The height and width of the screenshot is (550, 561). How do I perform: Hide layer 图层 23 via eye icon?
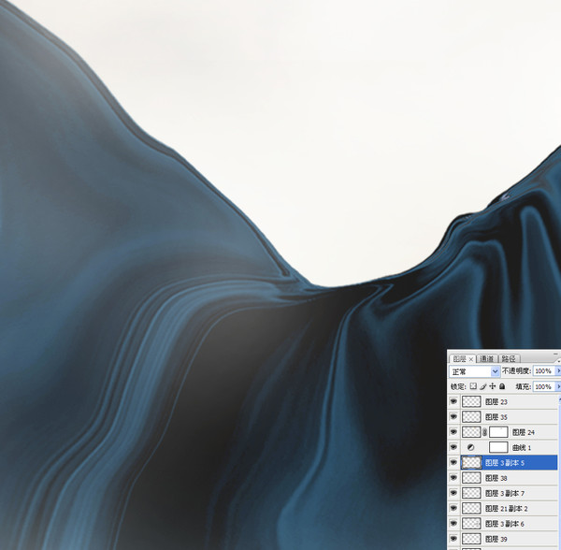(x=453, y=401)
